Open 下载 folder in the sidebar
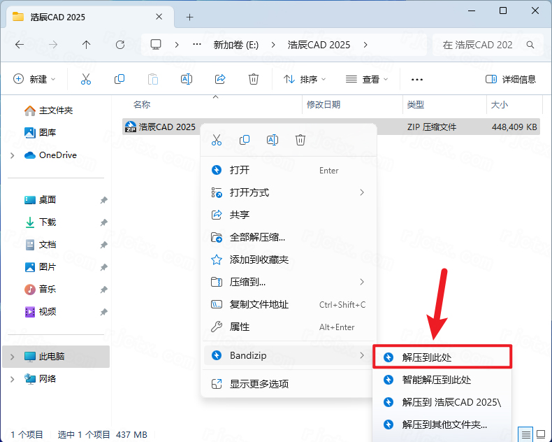 tap(48, 222)
